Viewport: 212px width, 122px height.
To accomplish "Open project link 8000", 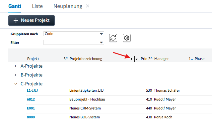I will tap(31, 117).
